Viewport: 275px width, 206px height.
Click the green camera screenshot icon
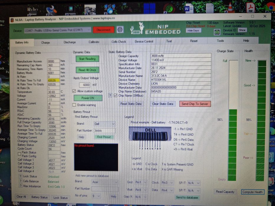pos(217,32)
